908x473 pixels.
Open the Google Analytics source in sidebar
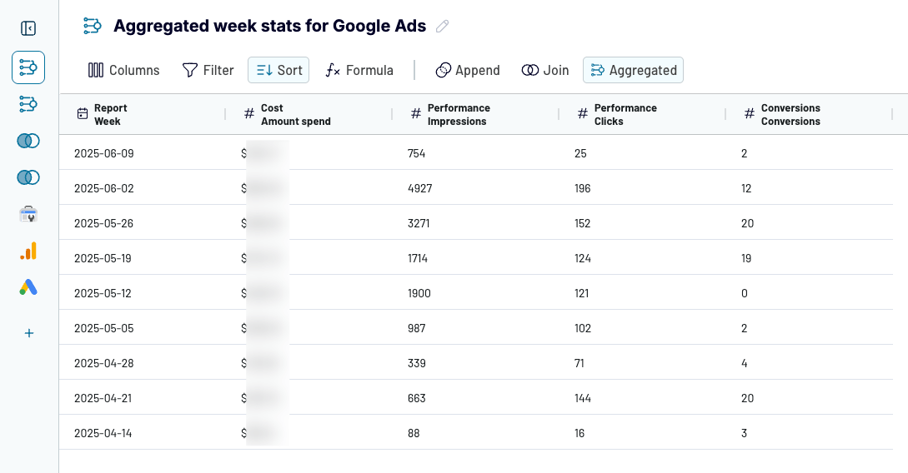pos(28,251)
